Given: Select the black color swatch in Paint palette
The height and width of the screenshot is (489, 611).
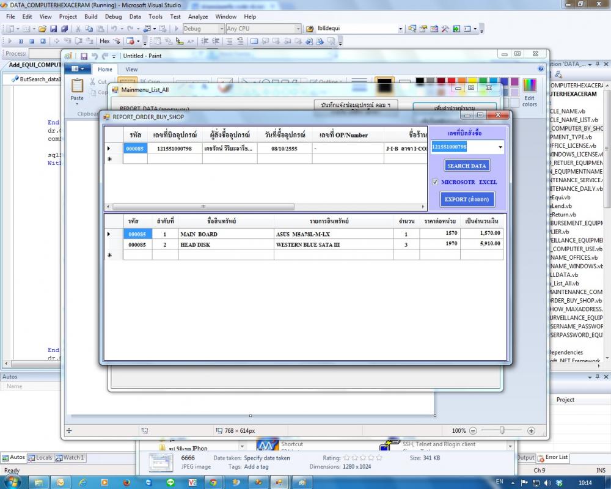Looking at the screenshot, I should point(420,81).
